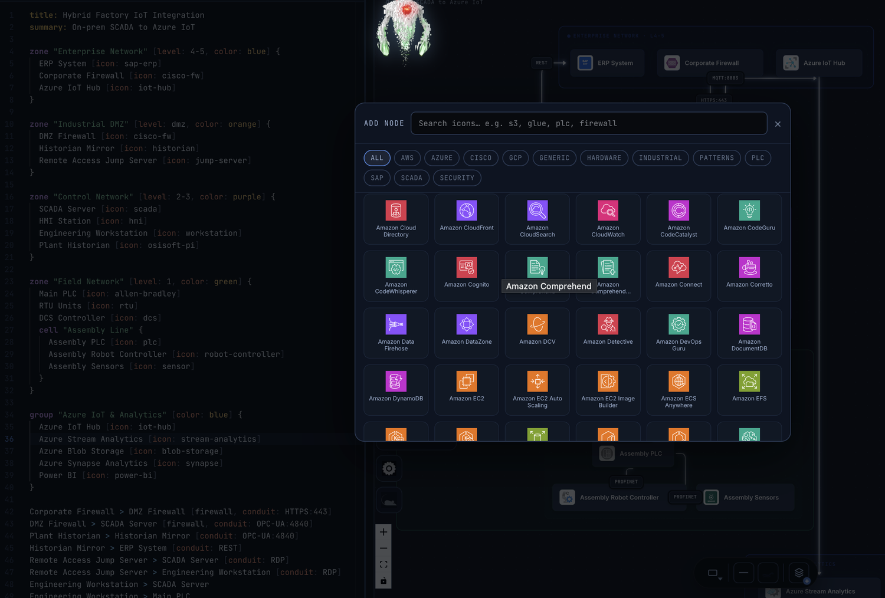Insert the Amazon DocumentDB node
This screenshot has height=598, width=885.
point(749,333)
